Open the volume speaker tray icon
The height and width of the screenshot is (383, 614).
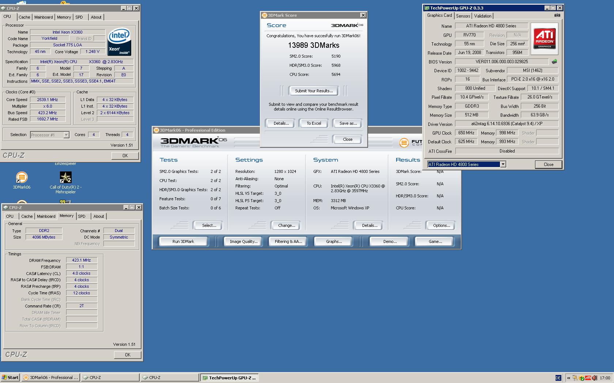(594, 378)
